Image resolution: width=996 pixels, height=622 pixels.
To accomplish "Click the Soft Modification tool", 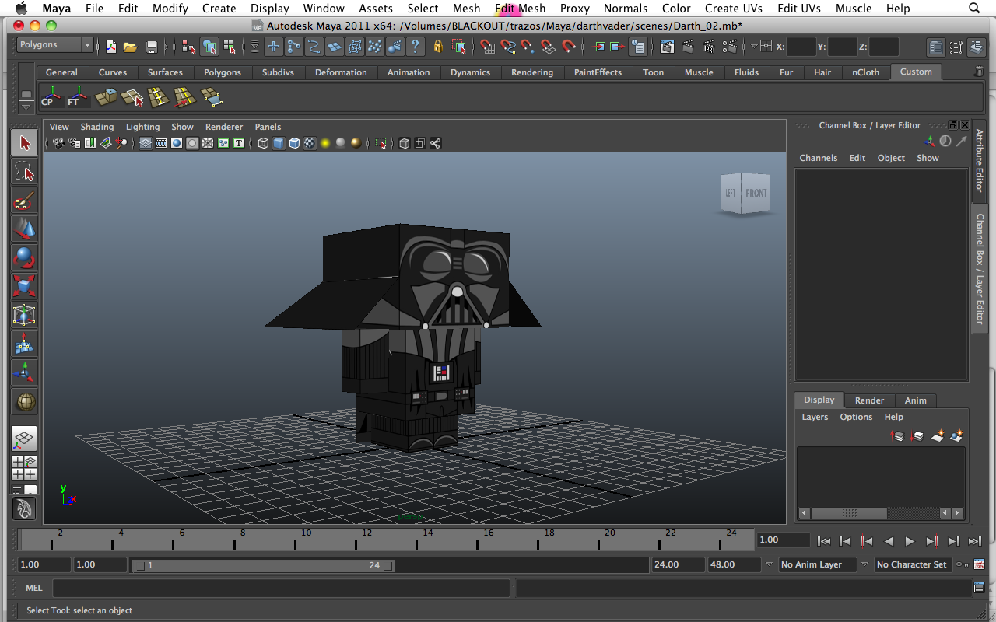I will tap(24, 344).
